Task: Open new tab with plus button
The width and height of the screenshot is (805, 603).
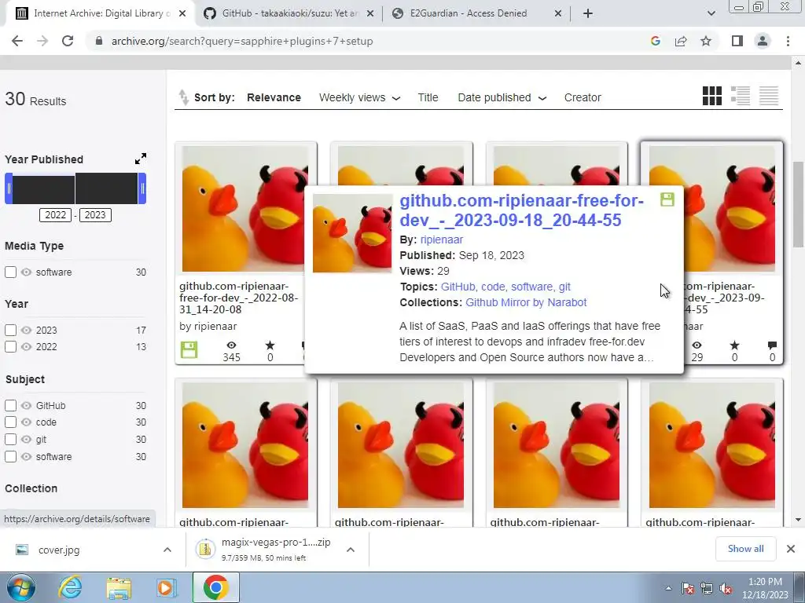Action: click(x=588, y=14)
